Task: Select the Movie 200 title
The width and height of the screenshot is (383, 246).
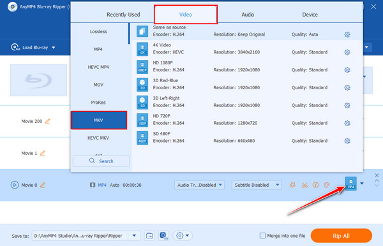Action: tap(32, 121)
